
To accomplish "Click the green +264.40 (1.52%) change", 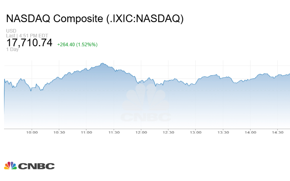I will pyautogui.click(x=77, y=44).
